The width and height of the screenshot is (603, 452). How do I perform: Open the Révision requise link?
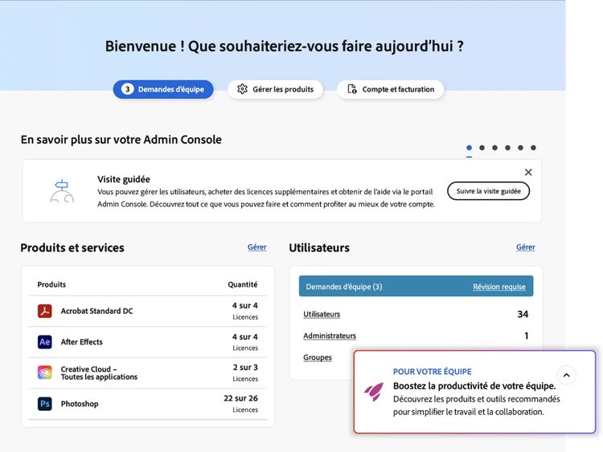499,287
